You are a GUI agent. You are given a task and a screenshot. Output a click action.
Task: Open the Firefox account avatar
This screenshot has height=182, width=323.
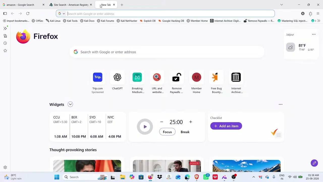click(x=303, y=14)
